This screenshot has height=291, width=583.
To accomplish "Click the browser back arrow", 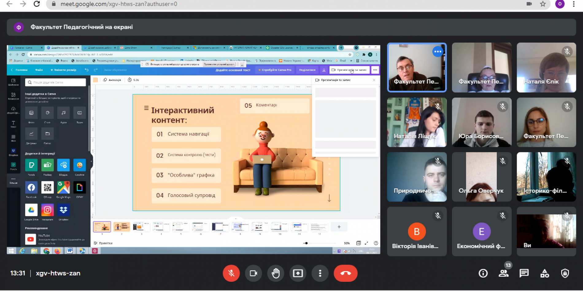I will pyautogui.click(x=10, y=4).
